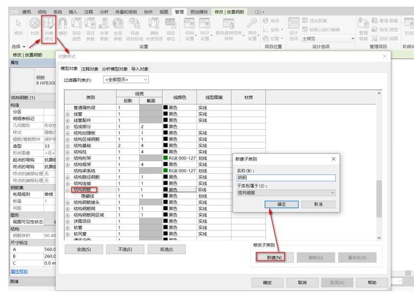Switch to the 注释对象 tab

[90, 69]
